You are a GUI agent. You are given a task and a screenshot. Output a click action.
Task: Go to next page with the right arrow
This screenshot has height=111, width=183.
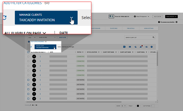tap(140, 106)
